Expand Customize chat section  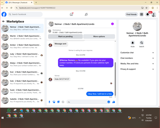click(137, 53)
